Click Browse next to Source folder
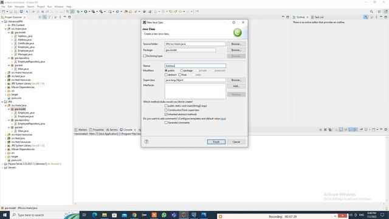This screenshot has height=219, width=389. pos(236,44)
